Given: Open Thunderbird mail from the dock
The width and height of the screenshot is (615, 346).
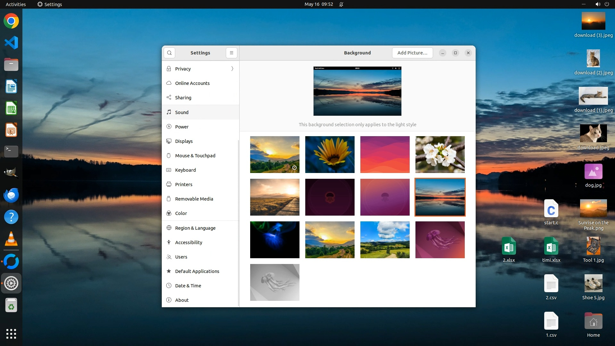Looking at the screenshot, I should click(11, 195).
